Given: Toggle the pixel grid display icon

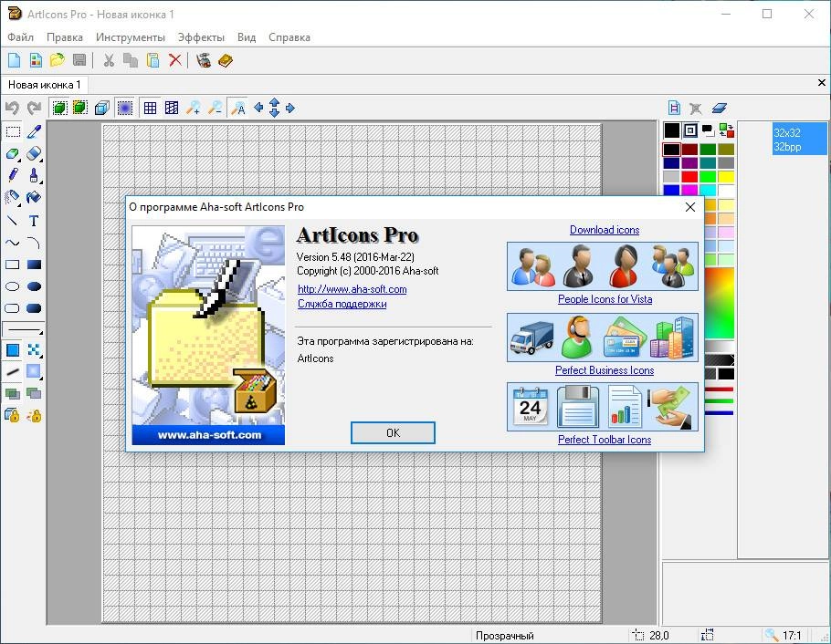Looking at the screenshot, I should (x=150, y=108).
